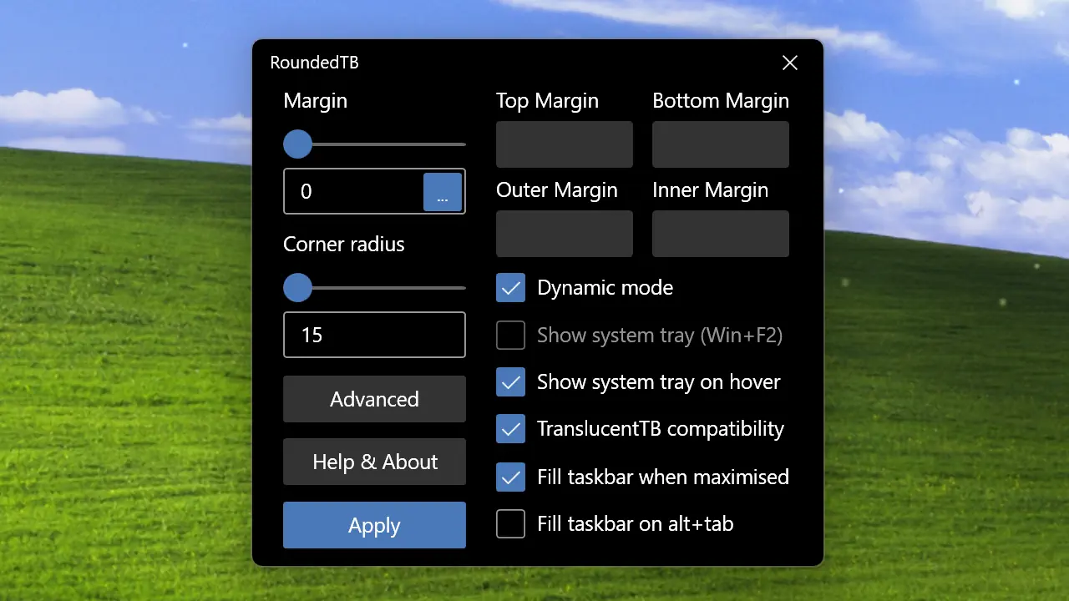Open the Advanced settings
Viewport: 1069px width, 601px height.
[374, 399]
